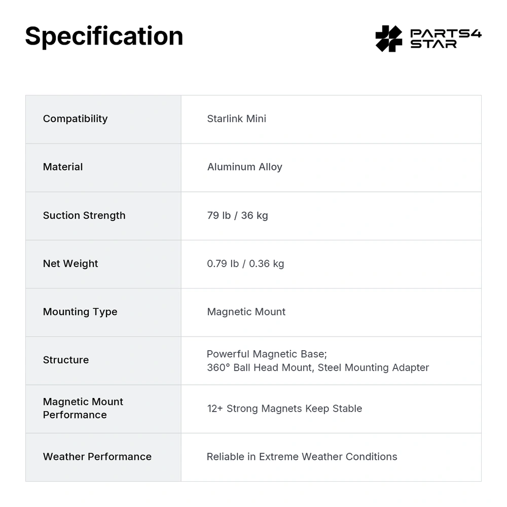This screenshot has height=507, width=507.
Task: Select the Weather Performance label
Action: [x=97, y=457]
